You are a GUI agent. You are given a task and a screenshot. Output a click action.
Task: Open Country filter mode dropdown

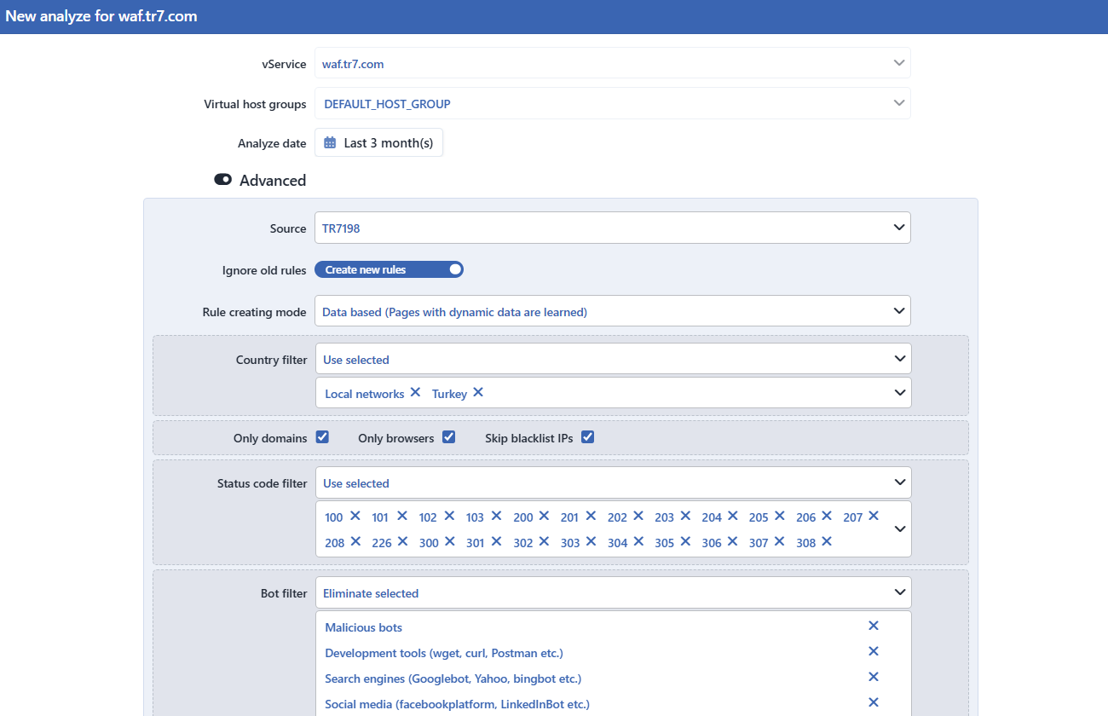tap(614, 359)
